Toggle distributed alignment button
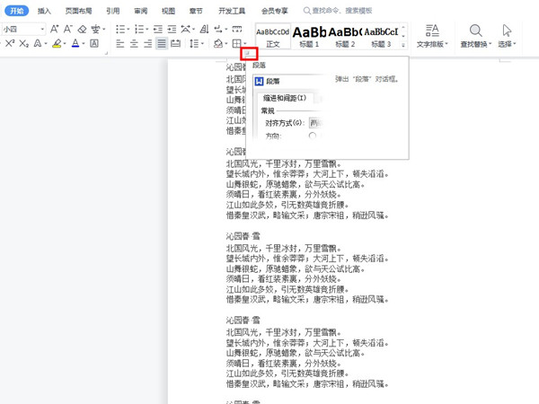The height and width of the screenshot is (404, 539). click(176, 44)
